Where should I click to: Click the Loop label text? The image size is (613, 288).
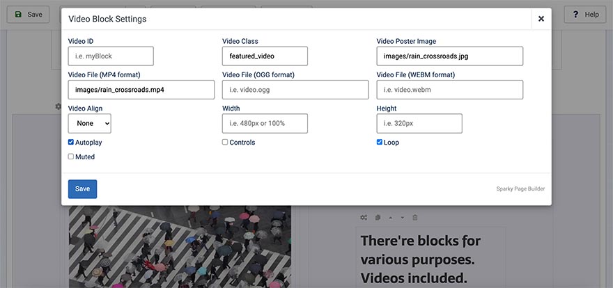pos(391,143)
